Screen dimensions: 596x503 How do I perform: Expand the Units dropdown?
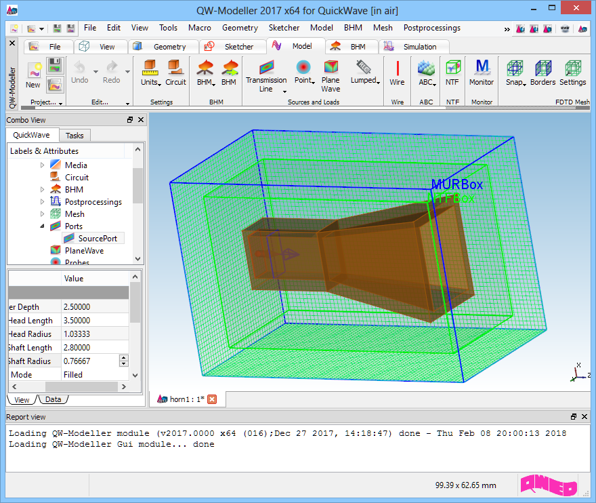(159, 84)
